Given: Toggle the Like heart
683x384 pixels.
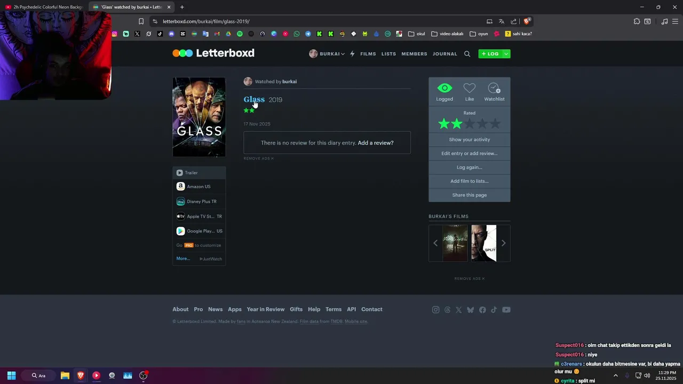Looking at the screenshot, I should 470,88.
